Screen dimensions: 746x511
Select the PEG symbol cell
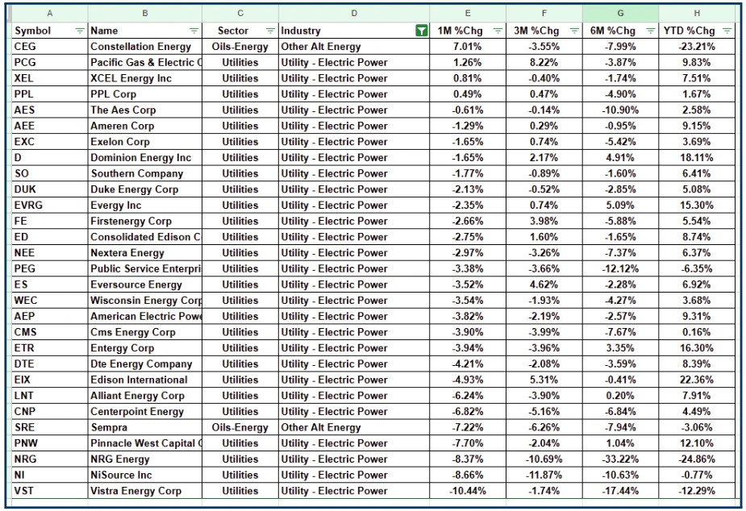pyautogui.click(x=50, y=268)
